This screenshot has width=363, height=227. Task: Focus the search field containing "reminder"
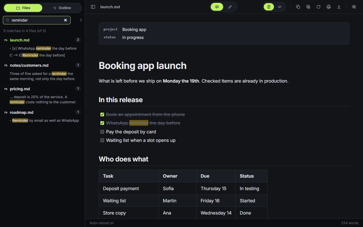tap(37, 20)
